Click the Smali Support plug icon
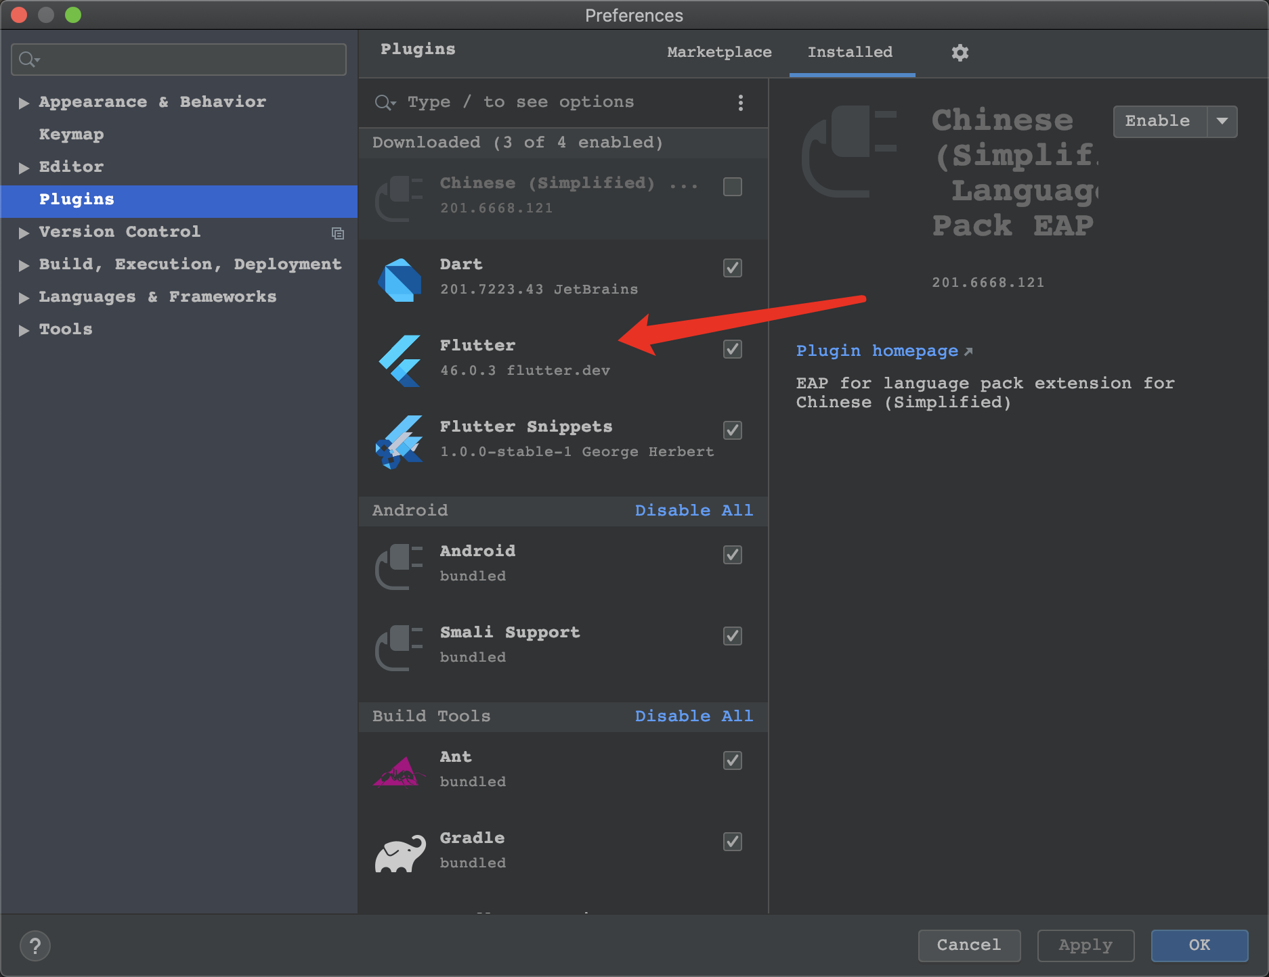The height and width of the screenshot is (977, 1269). point(400,648)
